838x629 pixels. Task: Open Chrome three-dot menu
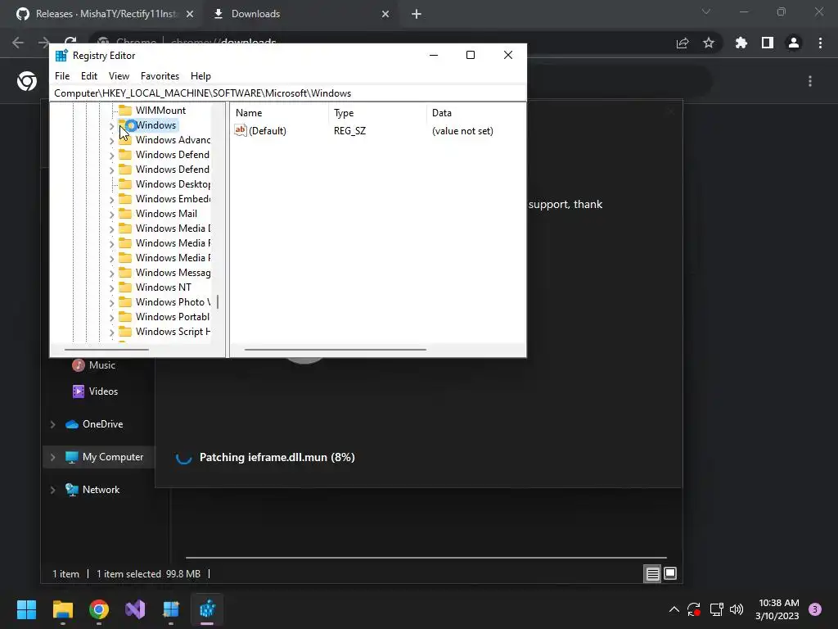[820, 43]
